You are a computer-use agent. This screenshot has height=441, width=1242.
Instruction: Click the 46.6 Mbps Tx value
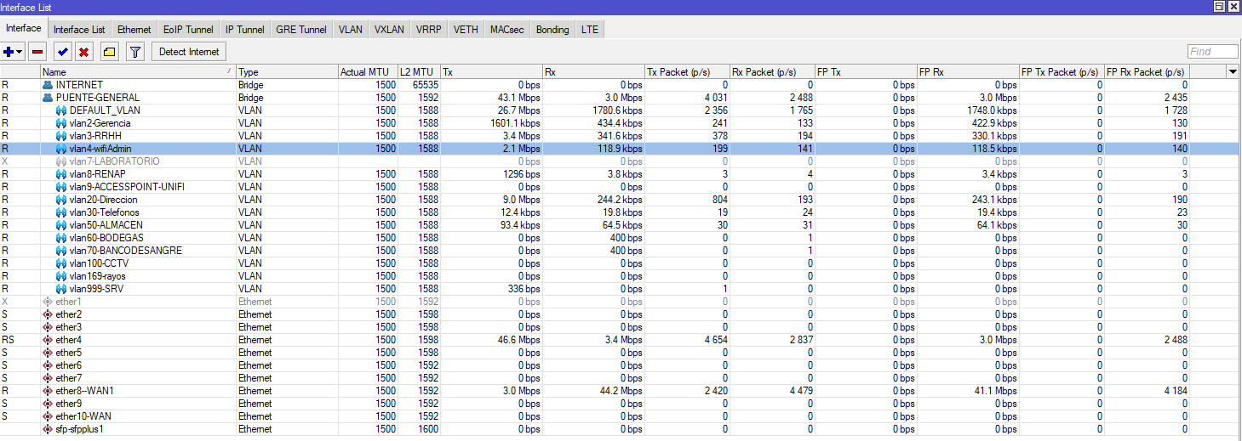pos(518,340)
